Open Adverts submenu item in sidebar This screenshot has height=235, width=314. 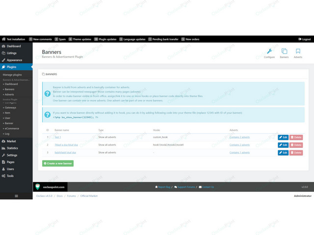8,94
